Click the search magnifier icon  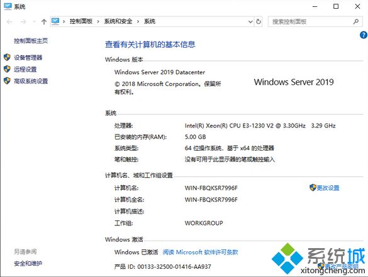(356, 22)
